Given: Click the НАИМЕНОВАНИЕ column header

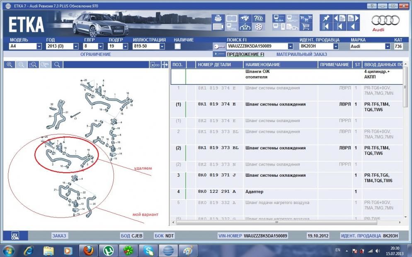Looking at the screenshot, I should (x=280, y=65).
